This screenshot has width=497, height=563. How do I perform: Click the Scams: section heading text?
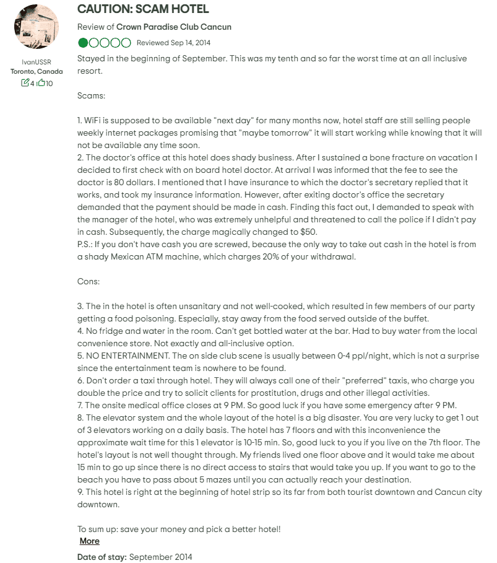point(91,96)
